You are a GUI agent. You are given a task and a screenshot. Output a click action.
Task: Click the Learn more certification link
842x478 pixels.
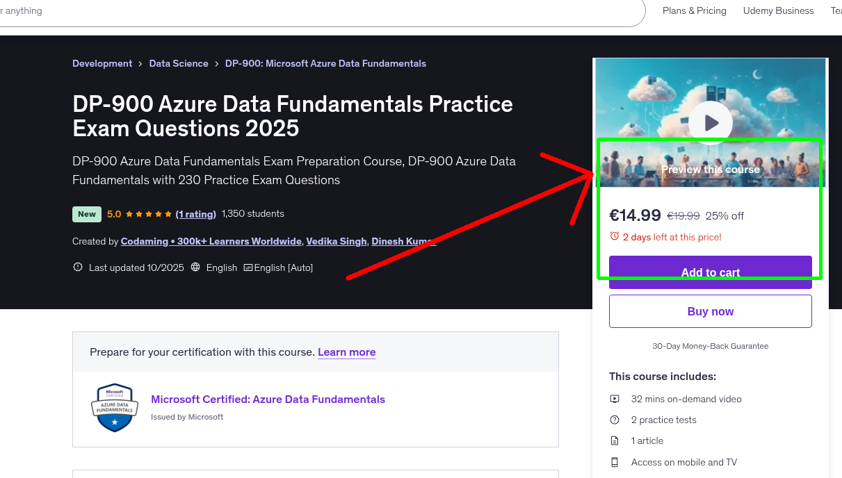[346, 352]
